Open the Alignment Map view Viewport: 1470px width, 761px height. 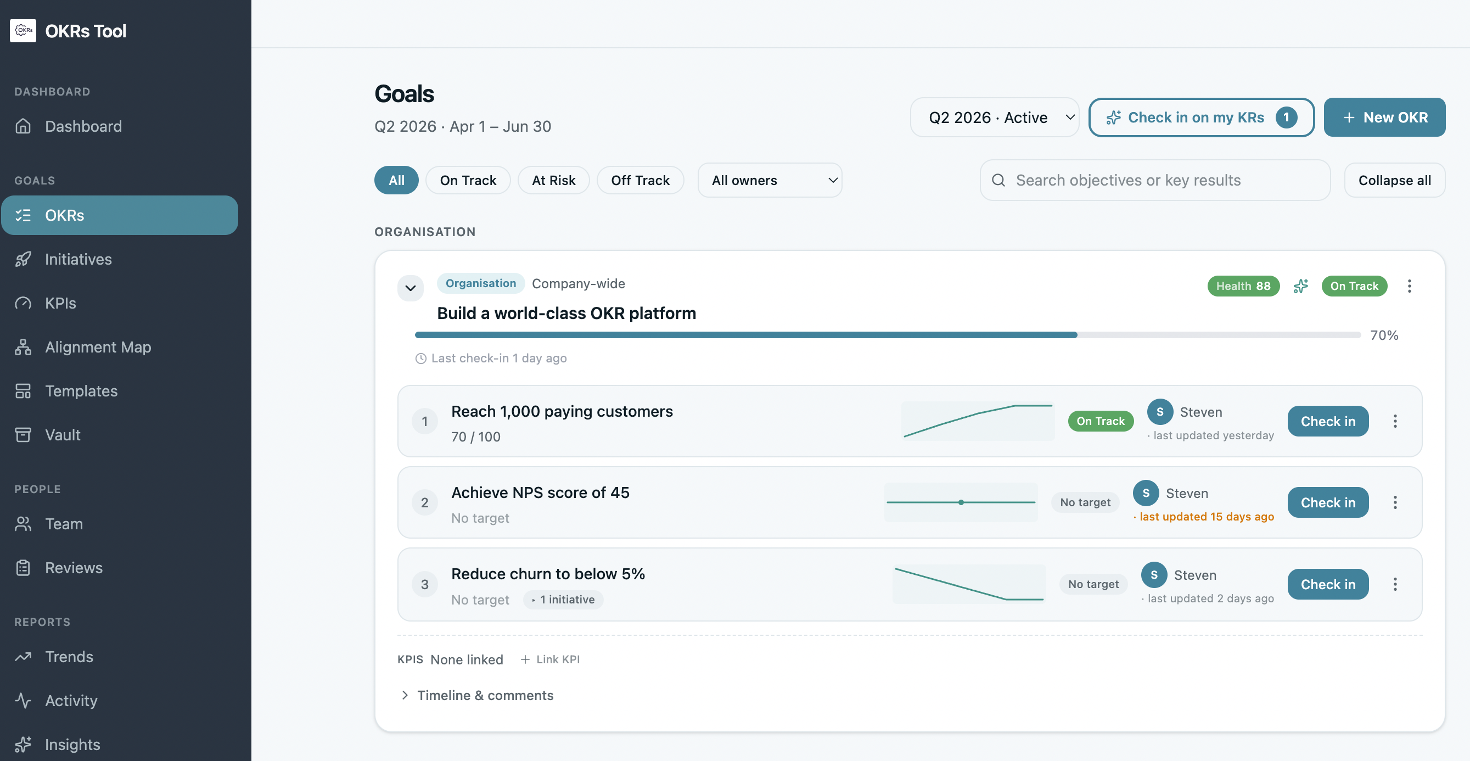click(24, 346)
